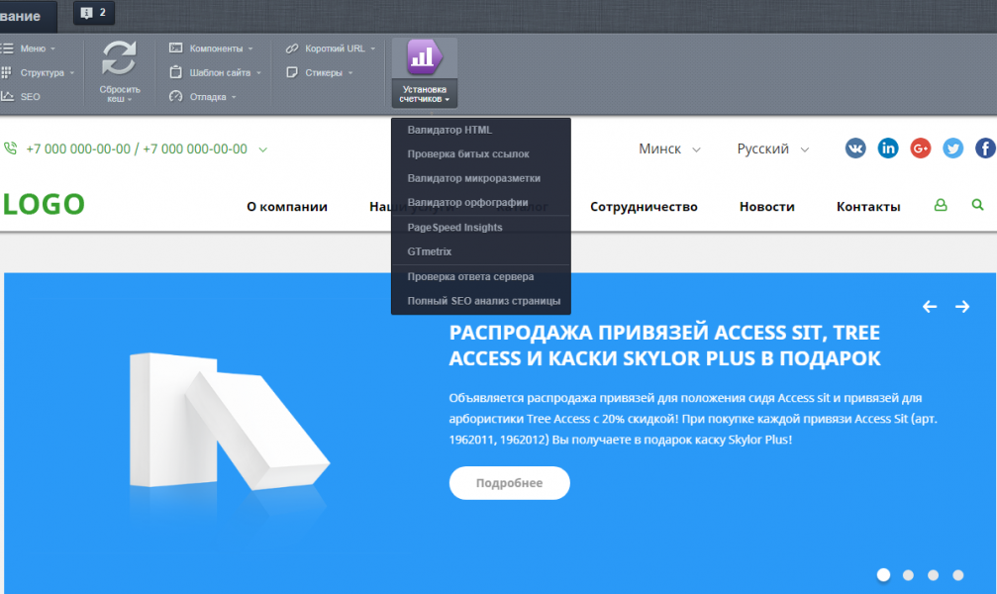The image size is (997, 594).
Task: Select the first slider pagination dot
Action: point(883,575)
